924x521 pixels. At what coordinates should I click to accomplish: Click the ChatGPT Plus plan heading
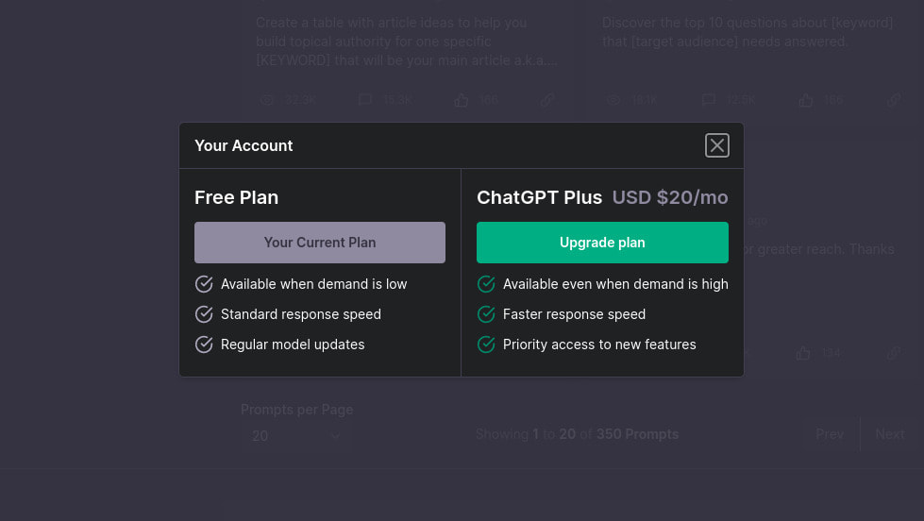[539, 197]
